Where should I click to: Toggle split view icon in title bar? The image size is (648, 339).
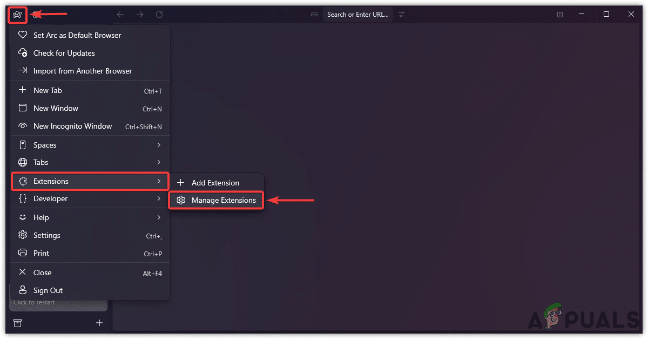click(560, 15)
